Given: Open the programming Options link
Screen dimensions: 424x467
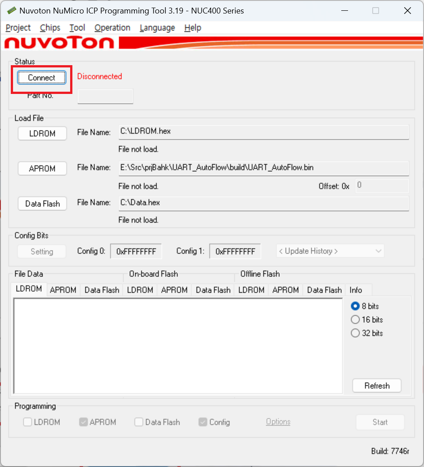Looking at the screenshot, I should pos(278,422).
